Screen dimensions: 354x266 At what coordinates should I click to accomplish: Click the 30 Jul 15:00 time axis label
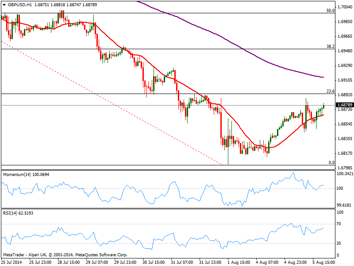154,262
